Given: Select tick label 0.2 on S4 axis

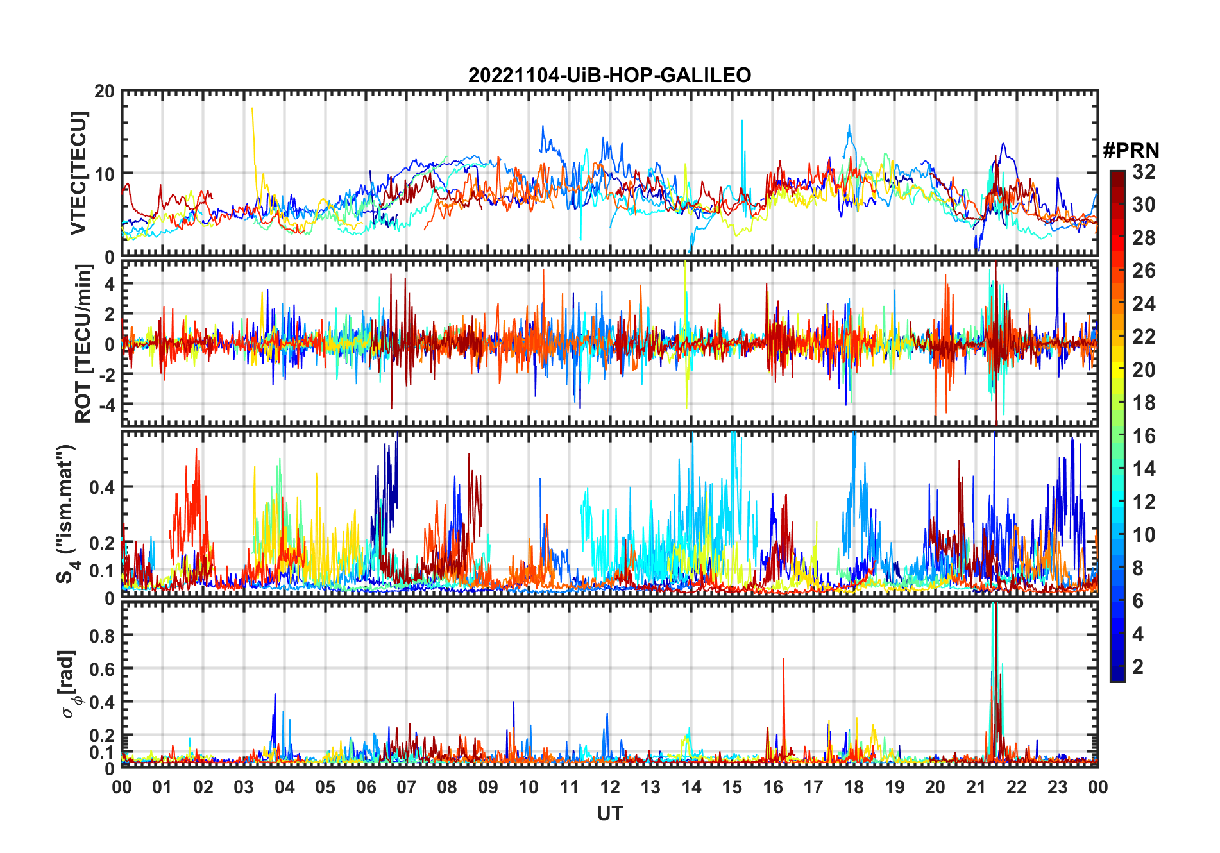Looking at the screenshot, I should pos(101,543).
